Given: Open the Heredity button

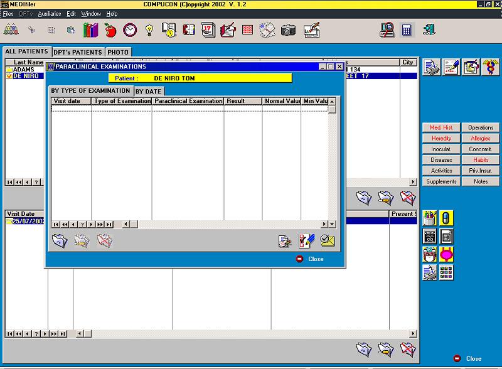Looking at the screenshot, I should (x=441, y=138).
